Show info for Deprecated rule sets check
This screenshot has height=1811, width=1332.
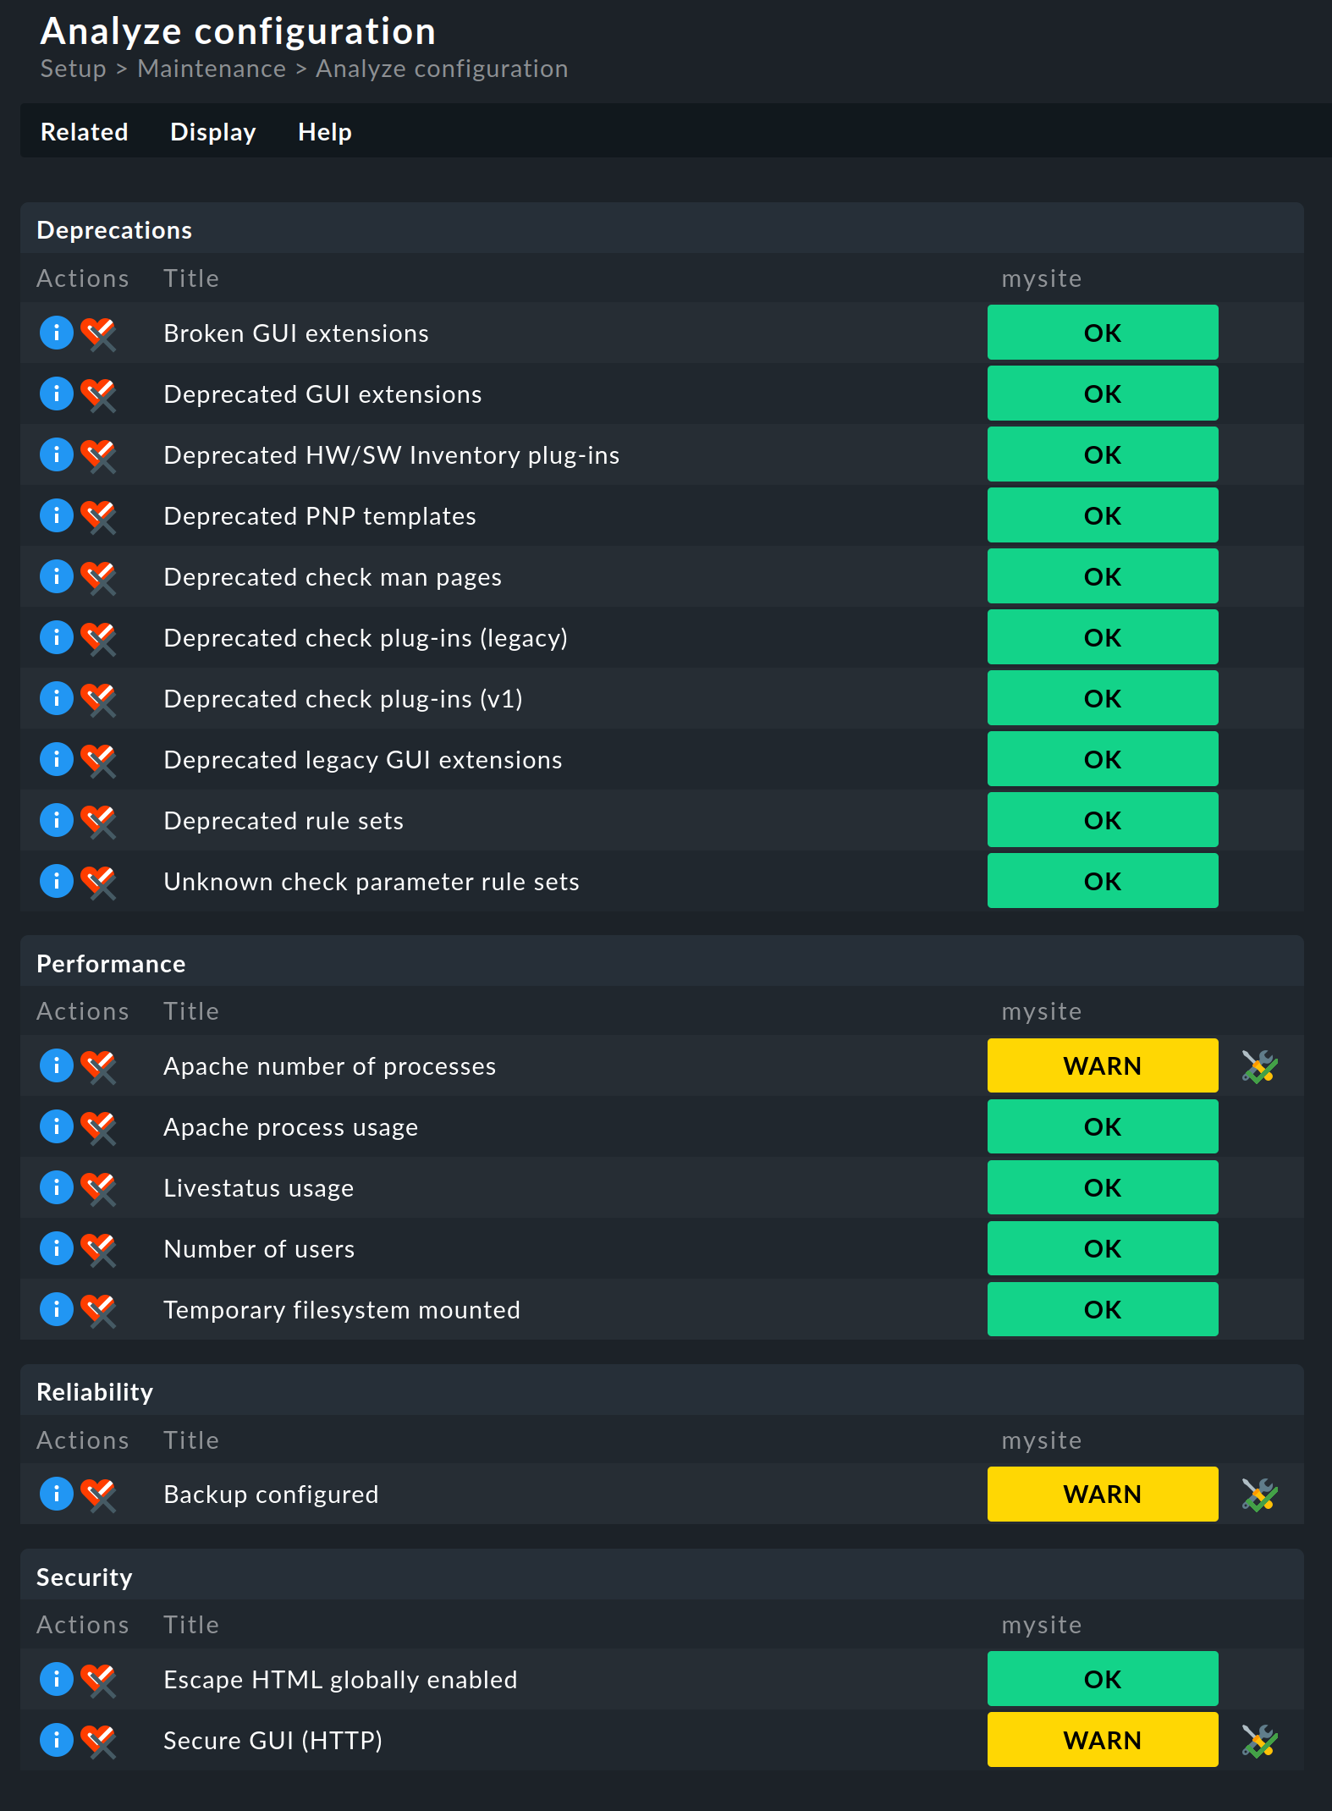(x=56, y=820)
